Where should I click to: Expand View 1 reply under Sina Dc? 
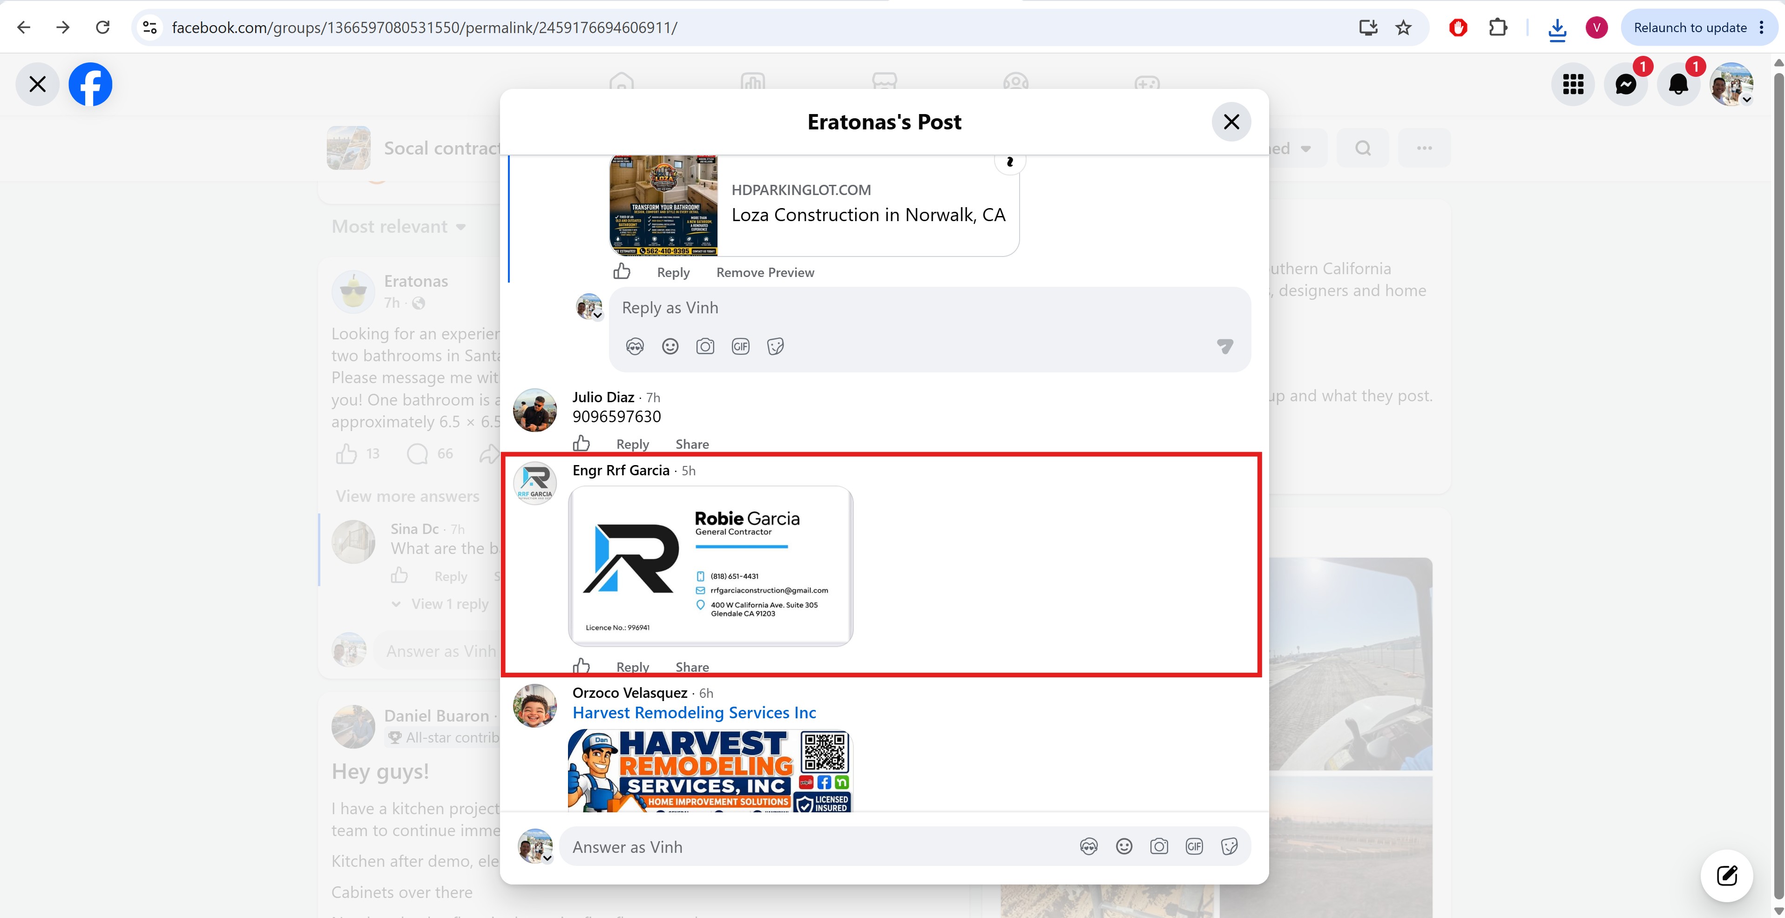(440, 604)
